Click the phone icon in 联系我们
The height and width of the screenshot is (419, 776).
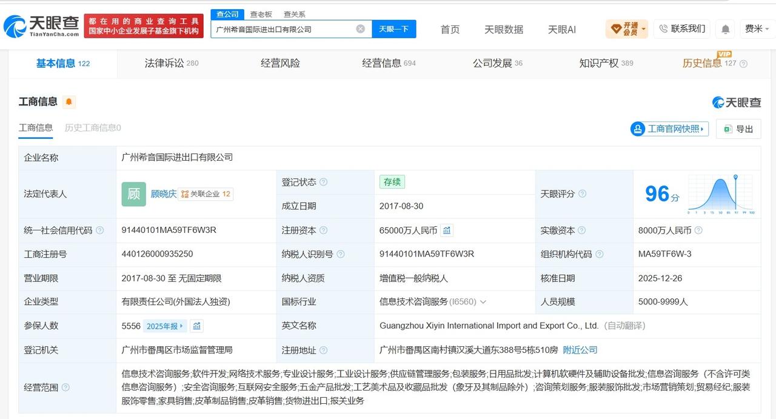pyautogui.click(x=663, y=28)
